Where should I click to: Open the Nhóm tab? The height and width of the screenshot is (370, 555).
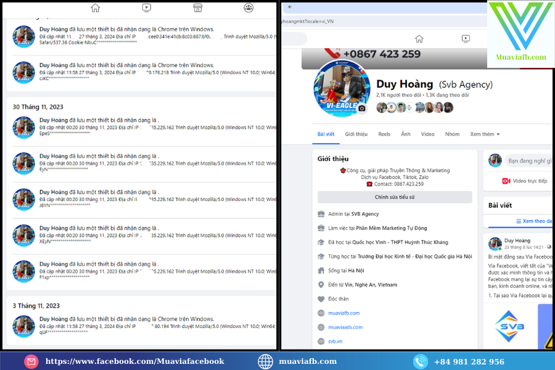[453, 134]
